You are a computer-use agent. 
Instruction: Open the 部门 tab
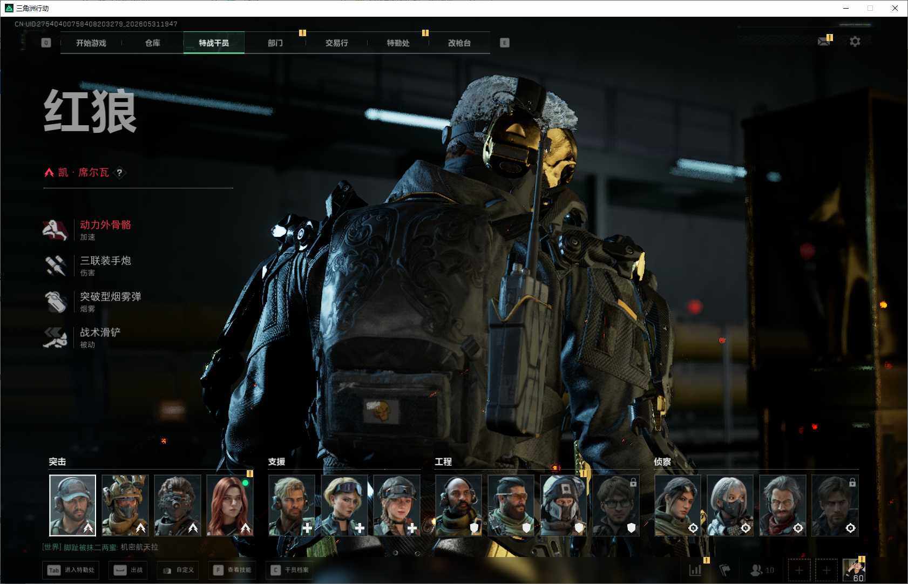(275, 43)
